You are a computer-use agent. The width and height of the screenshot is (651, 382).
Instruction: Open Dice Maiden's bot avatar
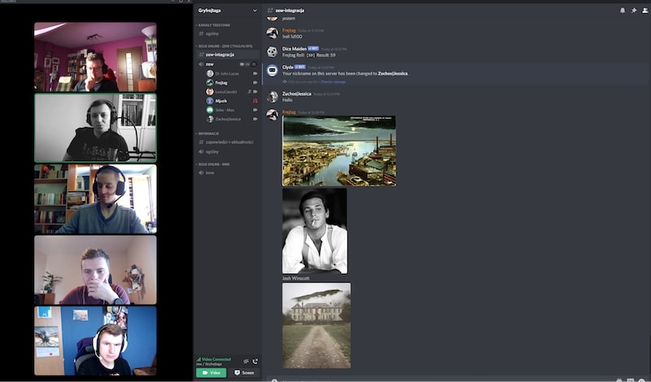pyautogui.click(x=272, y=51)
